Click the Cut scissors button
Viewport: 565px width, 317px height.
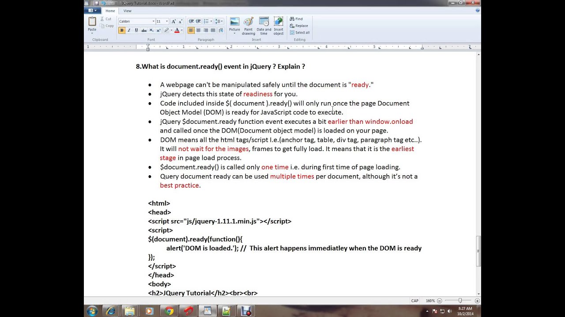[x=105, y=19]
